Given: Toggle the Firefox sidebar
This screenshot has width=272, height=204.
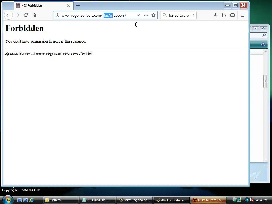Looking at the screenshot, I should coord(232,15).
